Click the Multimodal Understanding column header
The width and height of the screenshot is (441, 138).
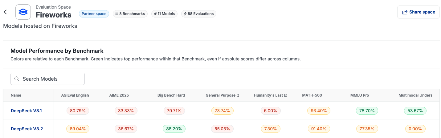point(415,95)
